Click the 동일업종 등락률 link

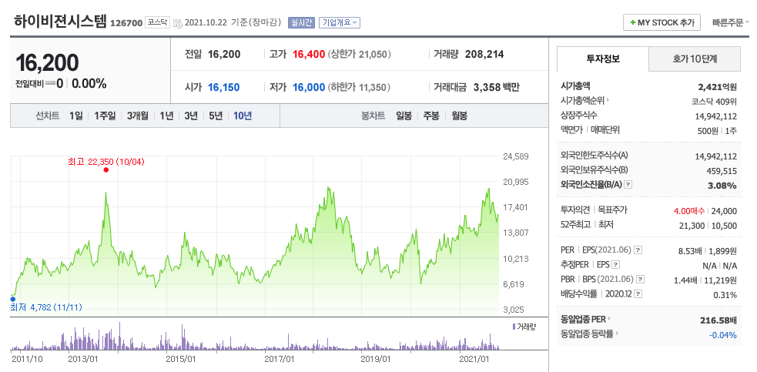click(x=587, y=333)
